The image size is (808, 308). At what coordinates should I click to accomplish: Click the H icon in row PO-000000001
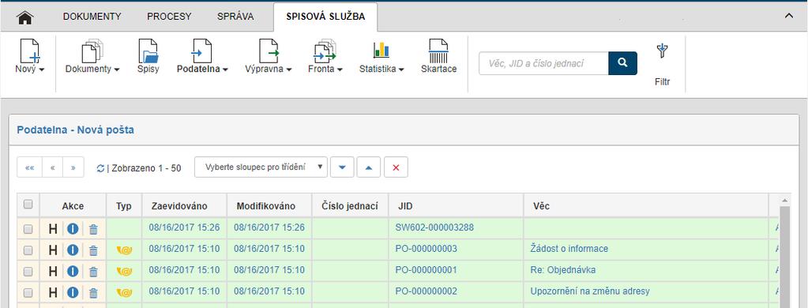53,272
